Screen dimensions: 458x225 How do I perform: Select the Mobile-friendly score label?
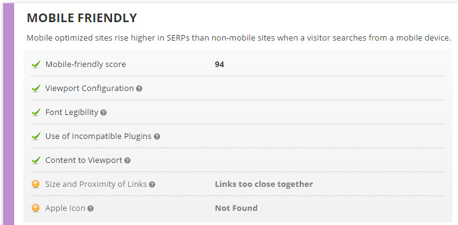tap(86, 64)
